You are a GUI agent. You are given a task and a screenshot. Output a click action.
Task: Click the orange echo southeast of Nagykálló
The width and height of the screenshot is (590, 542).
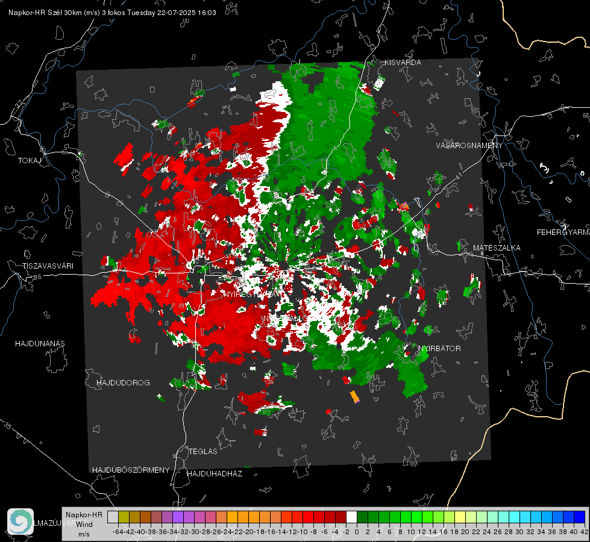pyautogui.click(x=354, y=397)
